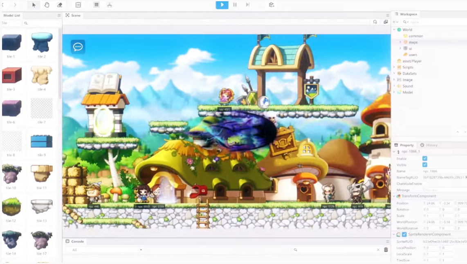
Task: Select tile-3 red block thumbnail
Action: 11,75
